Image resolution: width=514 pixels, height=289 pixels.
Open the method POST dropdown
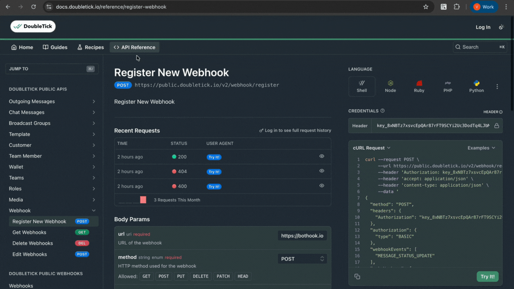tap(302, 259)
